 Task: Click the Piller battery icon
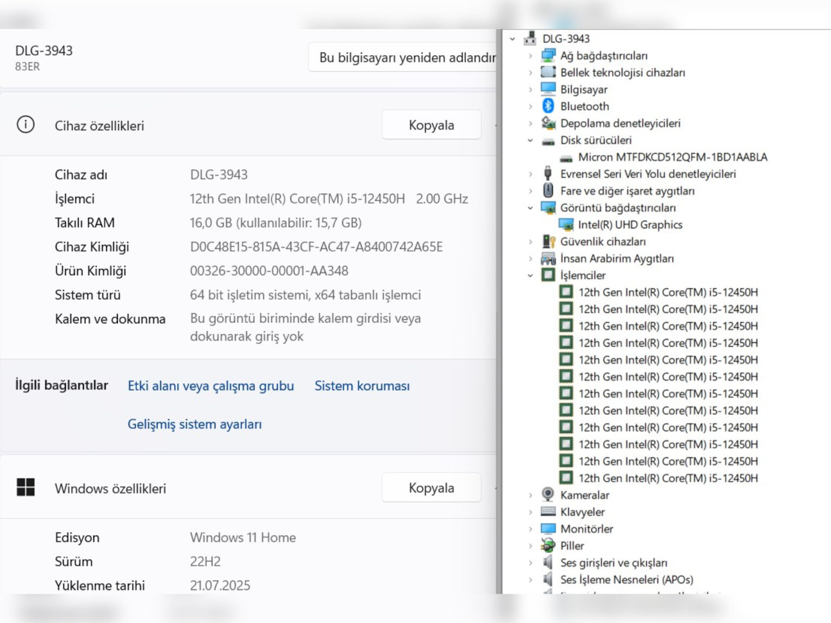pos(548,546)
